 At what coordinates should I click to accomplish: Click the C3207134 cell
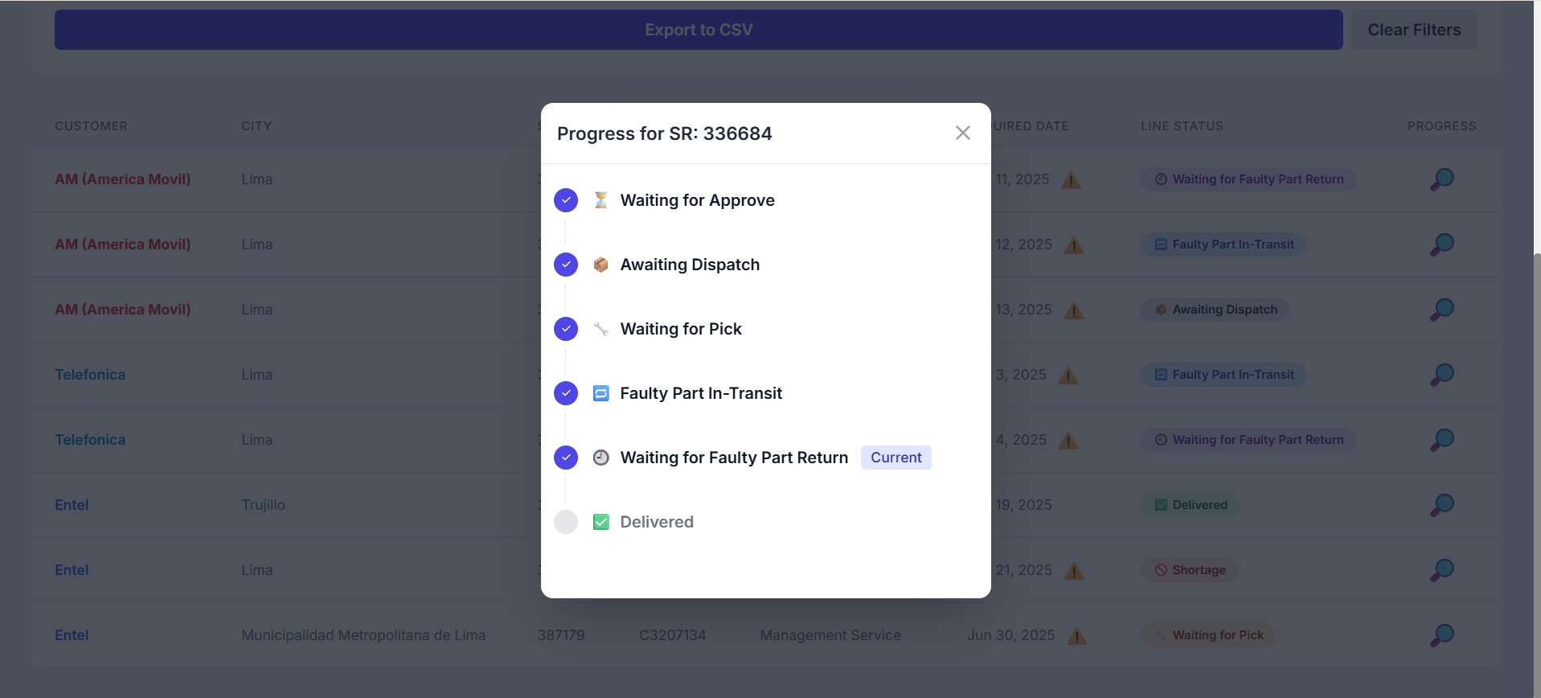[672, 635]
